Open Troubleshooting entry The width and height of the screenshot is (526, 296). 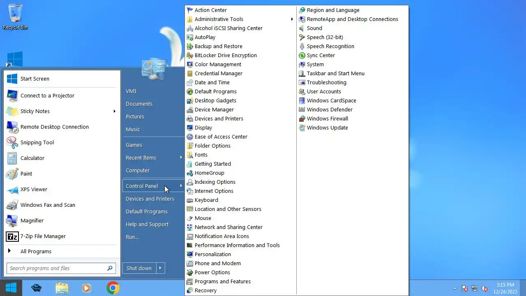327,82
